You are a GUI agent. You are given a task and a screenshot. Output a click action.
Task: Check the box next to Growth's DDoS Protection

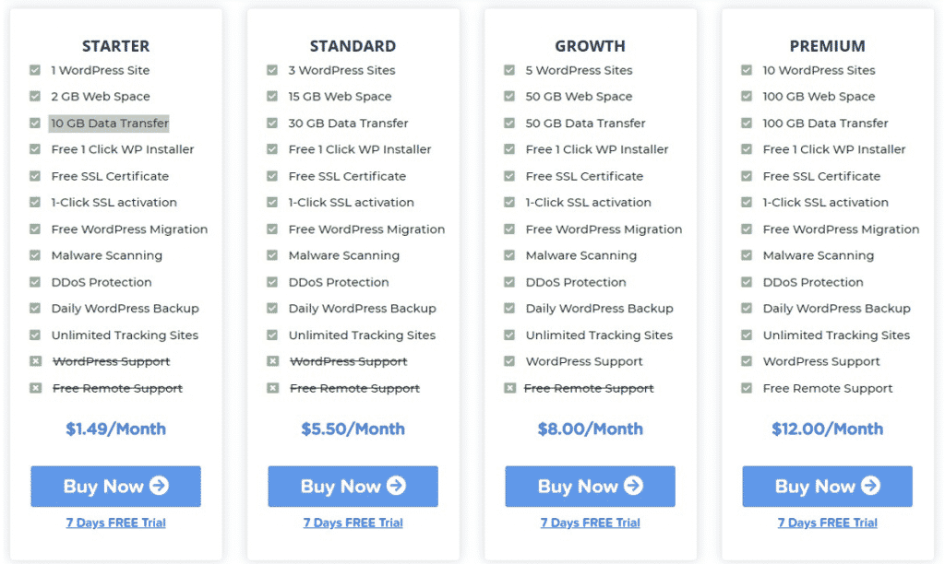[508, 282]
